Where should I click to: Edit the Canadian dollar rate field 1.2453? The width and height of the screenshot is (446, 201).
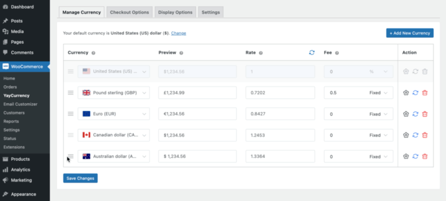point(280,135)
